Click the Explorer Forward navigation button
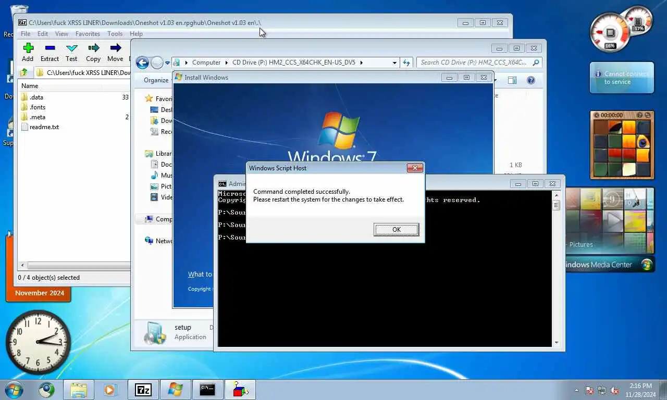 (x=157, y=63)
